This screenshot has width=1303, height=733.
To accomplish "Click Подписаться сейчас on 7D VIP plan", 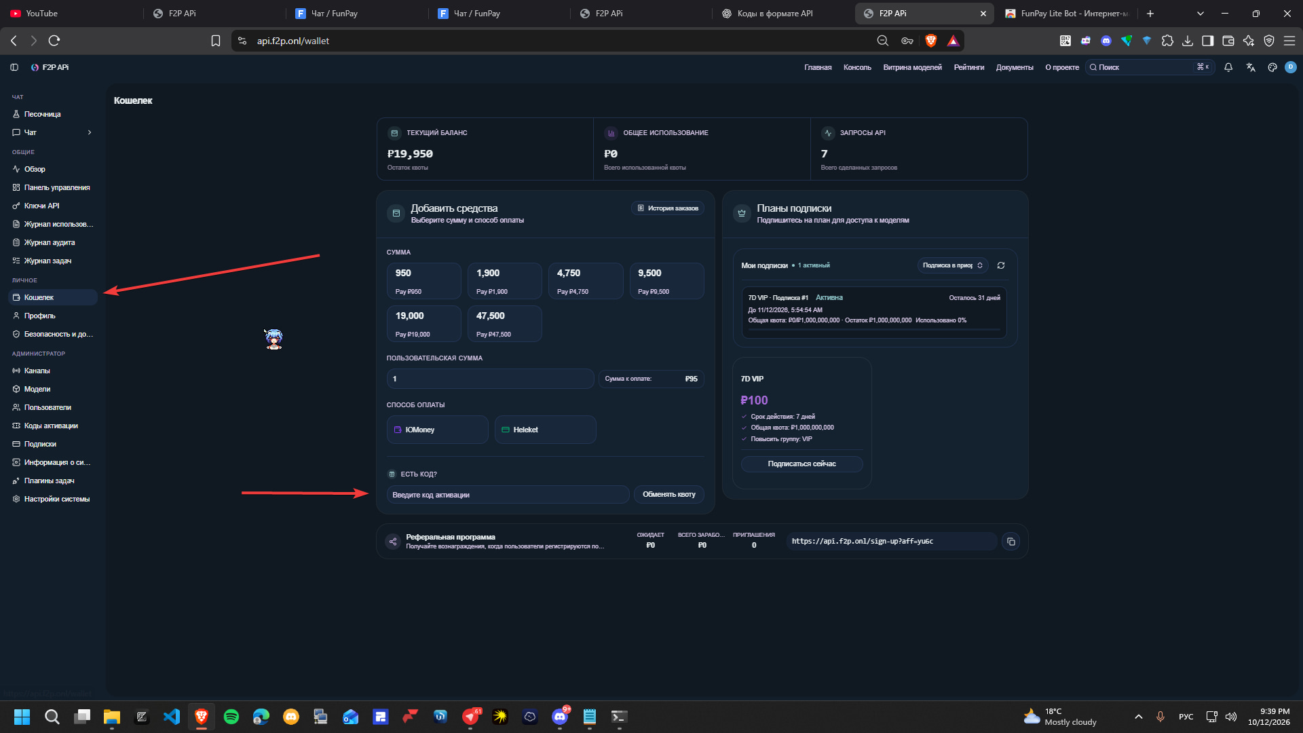I will point(801,464).
